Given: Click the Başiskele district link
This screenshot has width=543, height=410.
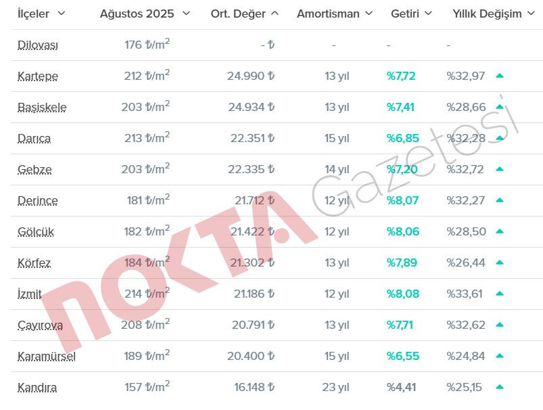Looking at the screenshot, I should [x=42, y=107].
